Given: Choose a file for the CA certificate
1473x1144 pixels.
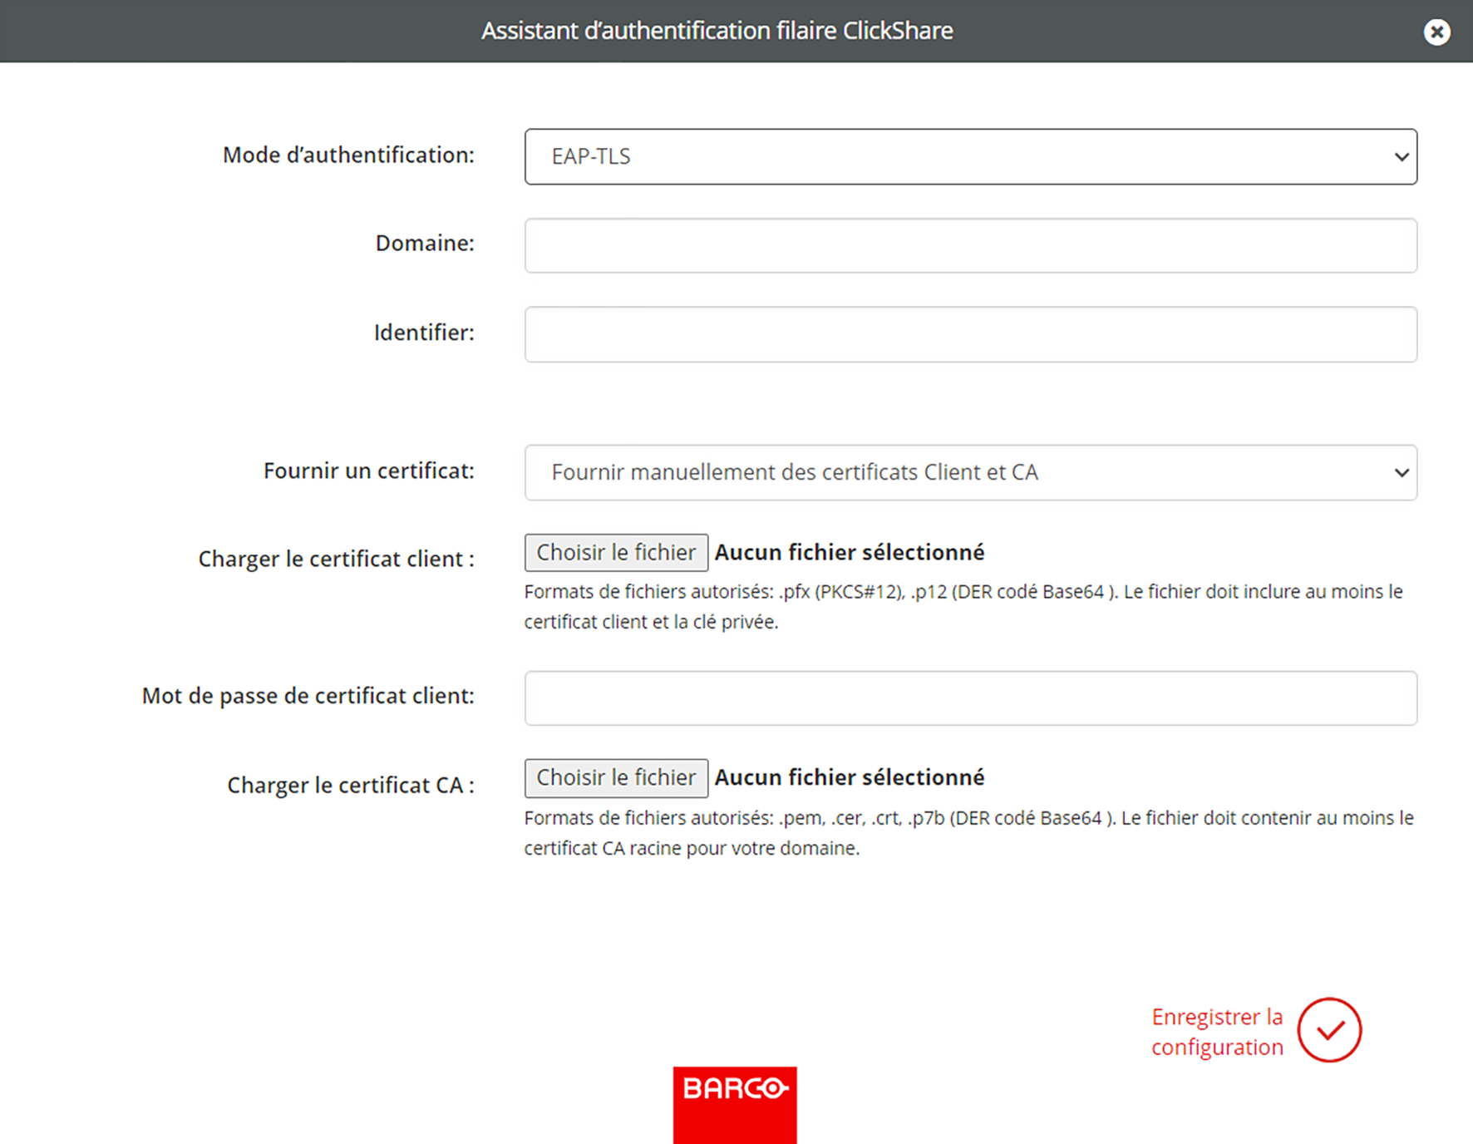Looking at the screenshot, I should [x=616, y=777].
